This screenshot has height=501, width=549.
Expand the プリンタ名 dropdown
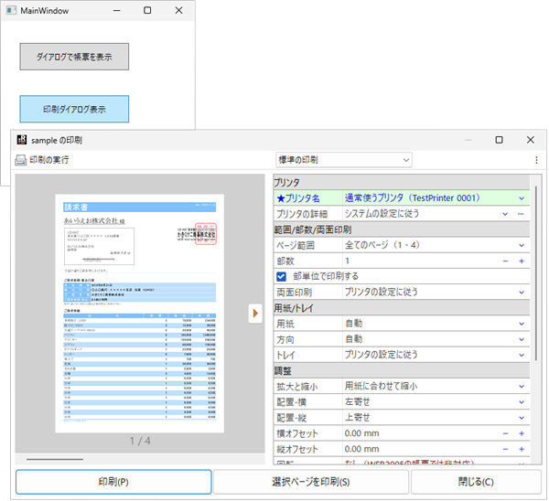coord(522,198)
